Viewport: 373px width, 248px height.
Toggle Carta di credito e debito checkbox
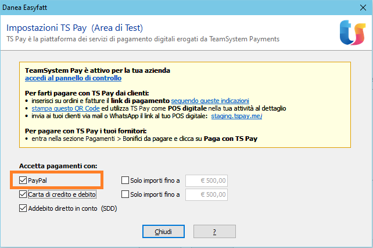point(23,194)
